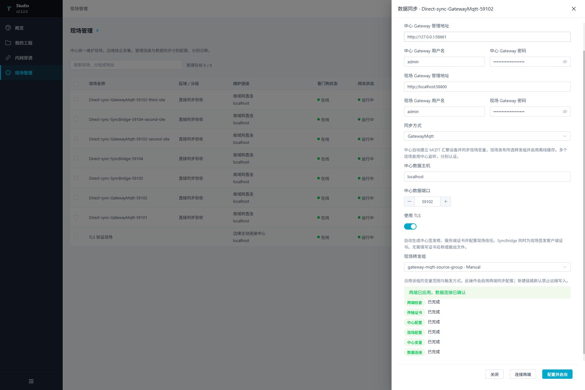Click the 概览 overview icon in sidebar
Viewport: 585px width, 390px height.
click(8, 28)
